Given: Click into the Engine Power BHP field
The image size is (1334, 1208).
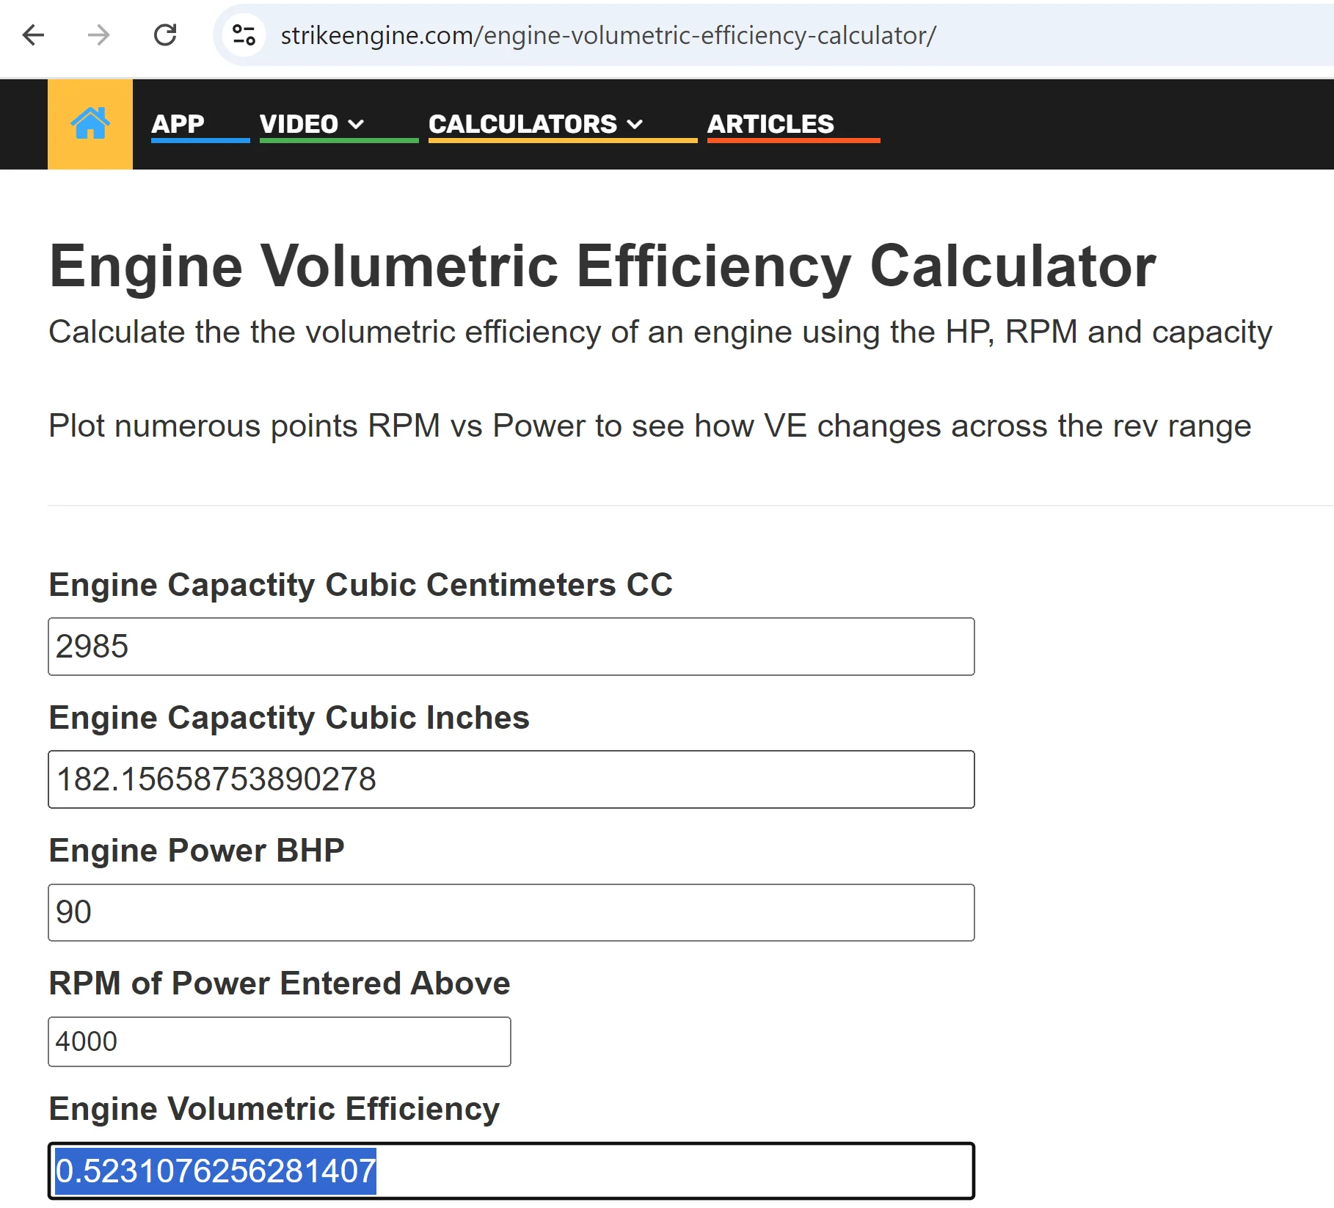Looking at the screenshot, I should (x=511, y=912).
